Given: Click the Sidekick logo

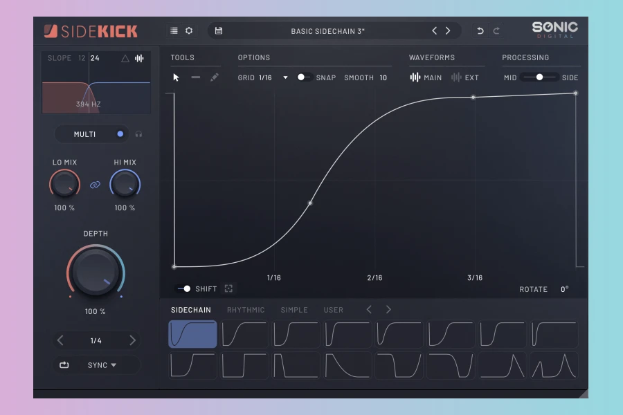Looking at the screenshot, I should point(91,31).
